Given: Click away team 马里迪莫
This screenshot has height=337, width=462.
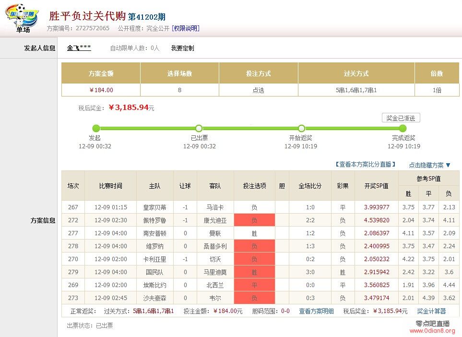Looking at the screenshot, I should click(215, 272).
